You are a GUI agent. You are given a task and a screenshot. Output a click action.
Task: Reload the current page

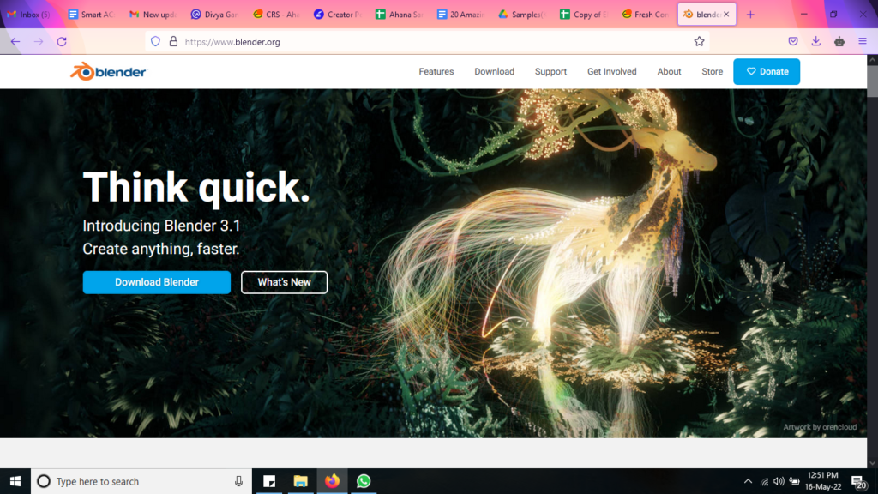[62, 41]
